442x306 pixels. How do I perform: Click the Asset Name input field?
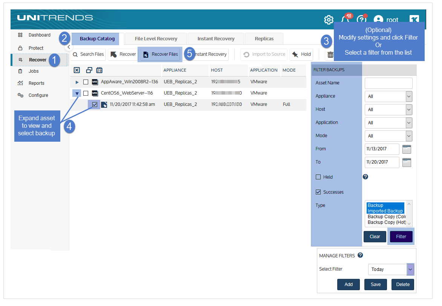[388, 83]
